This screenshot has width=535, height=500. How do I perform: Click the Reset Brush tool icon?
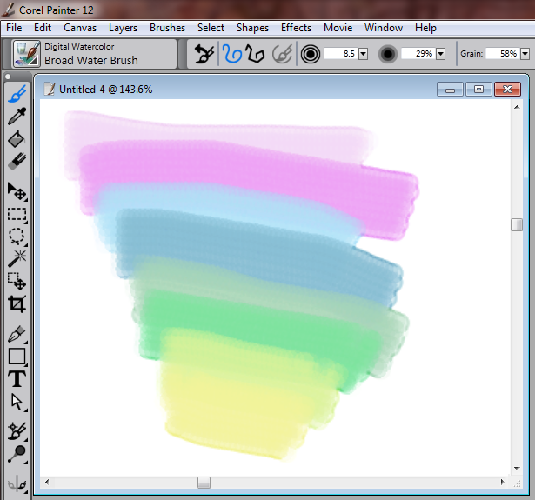tap(204, 54)
